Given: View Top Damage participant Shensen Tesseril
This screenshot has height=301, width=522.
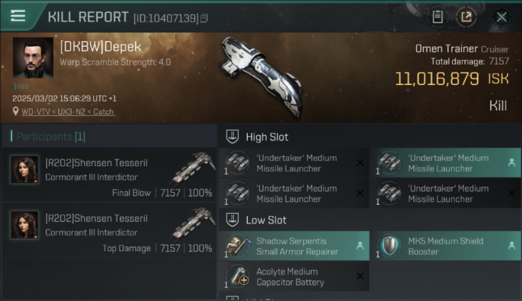Looking at the screenshot, I should coord(96,219).
